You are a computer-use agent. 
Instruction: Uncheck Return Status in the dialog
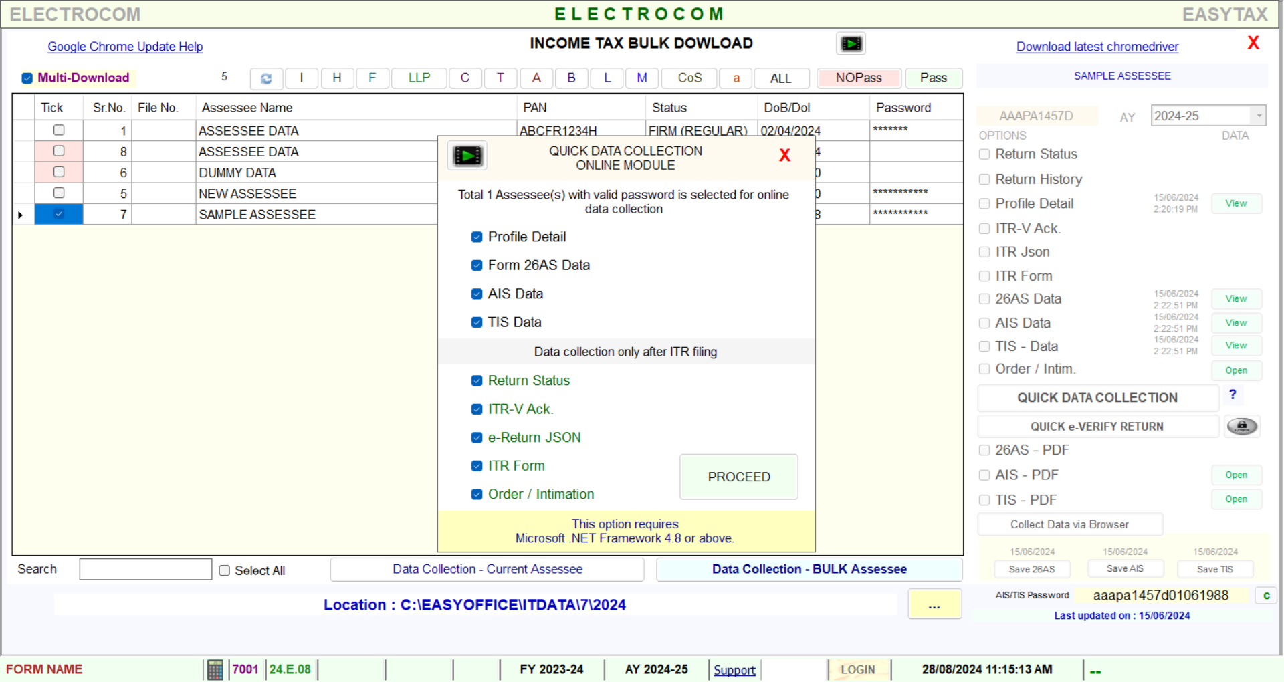coord(477,381)
